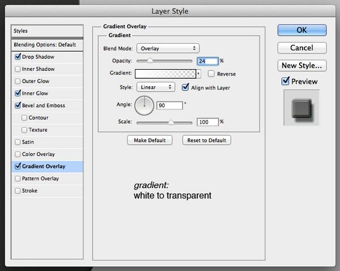
Task: Select the Satin label
Action: click(28, 142)
